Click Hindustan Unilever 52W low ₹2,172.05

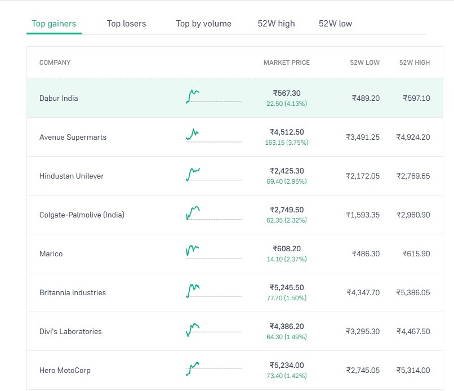363,176
